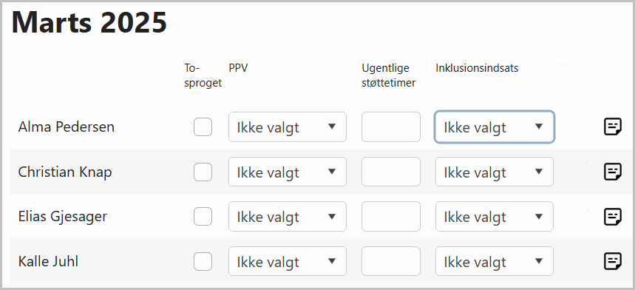Tick the To-sproget checkbox for Alma Pedersen

pos(203,127)
